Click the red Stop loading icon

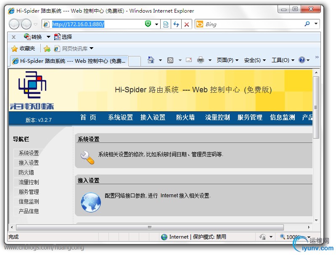187,24
